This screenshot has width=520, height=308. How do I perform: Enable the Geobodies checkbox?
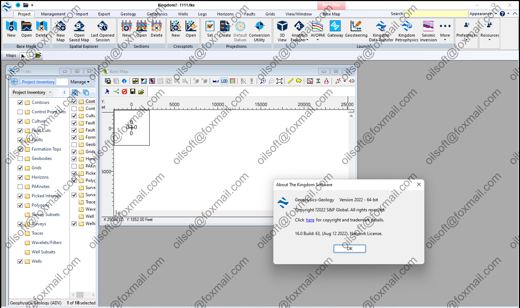click(20, 158)
